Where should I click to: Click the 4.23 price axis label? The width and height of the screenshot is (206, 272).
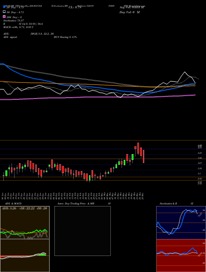coord(199,153)
